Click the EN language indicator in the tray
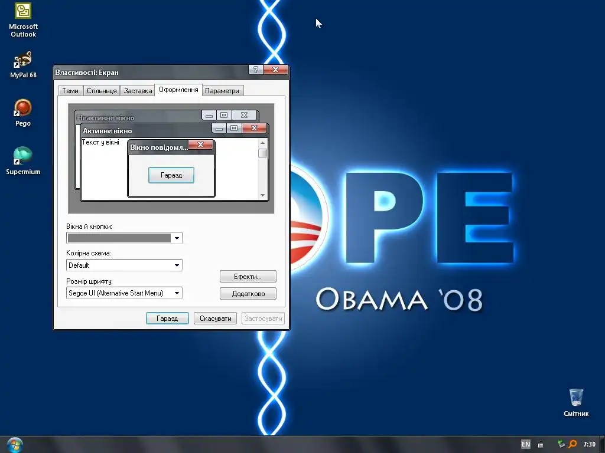Screen dimensions: 605x453 (525, 444)
